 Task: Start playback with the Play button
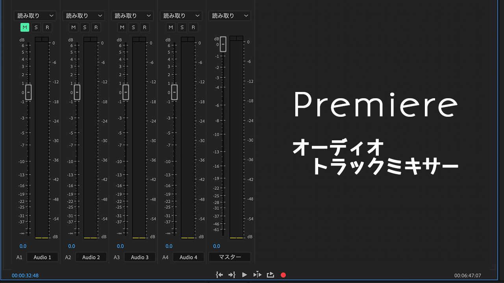tap(245, 275)
